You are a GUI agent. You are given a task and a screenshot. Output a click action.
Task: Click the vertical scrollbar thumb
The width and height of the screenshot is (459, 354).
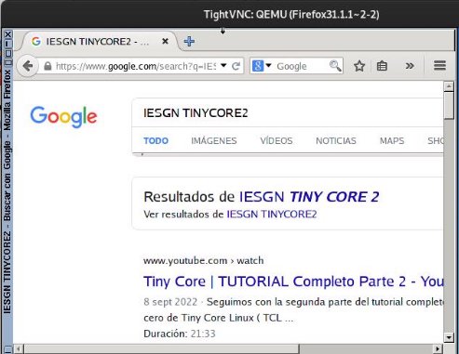pos(449,105)
